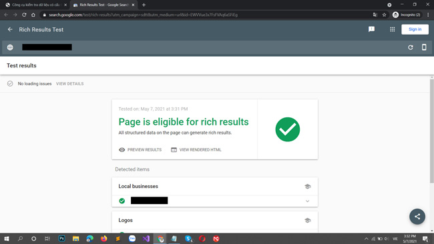Open the Chrome three-dot menu
Screen dimensions: 434x244
tap(428, 15)
